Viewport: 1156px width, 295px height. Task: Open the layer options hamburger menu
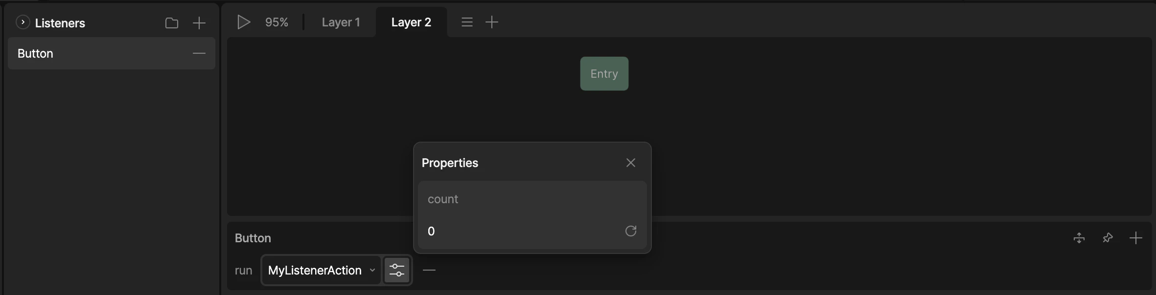(x=466, y=21)
